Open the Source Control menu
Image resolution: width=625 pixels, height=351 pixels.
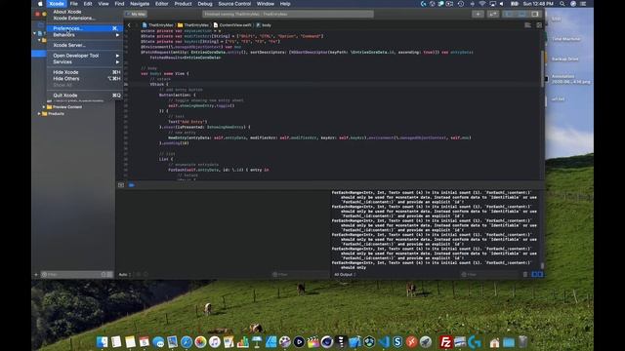(234, 4)
